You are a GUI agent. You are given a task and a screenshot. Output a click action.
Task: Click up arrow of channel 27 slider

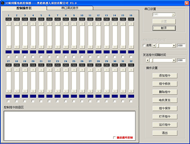click(x=90, y=70)
